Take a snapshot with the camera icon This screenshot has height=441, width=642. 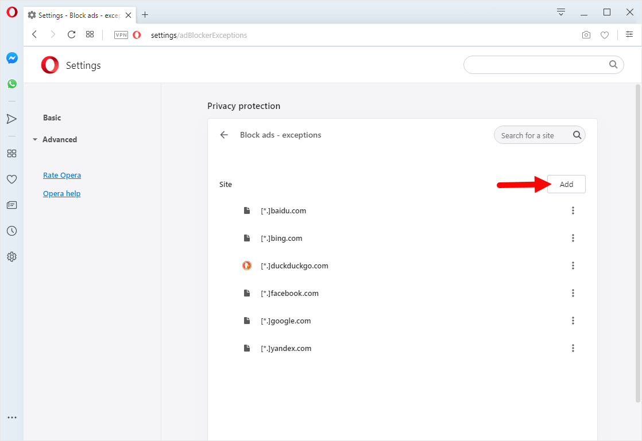click(x=586, y=35)
